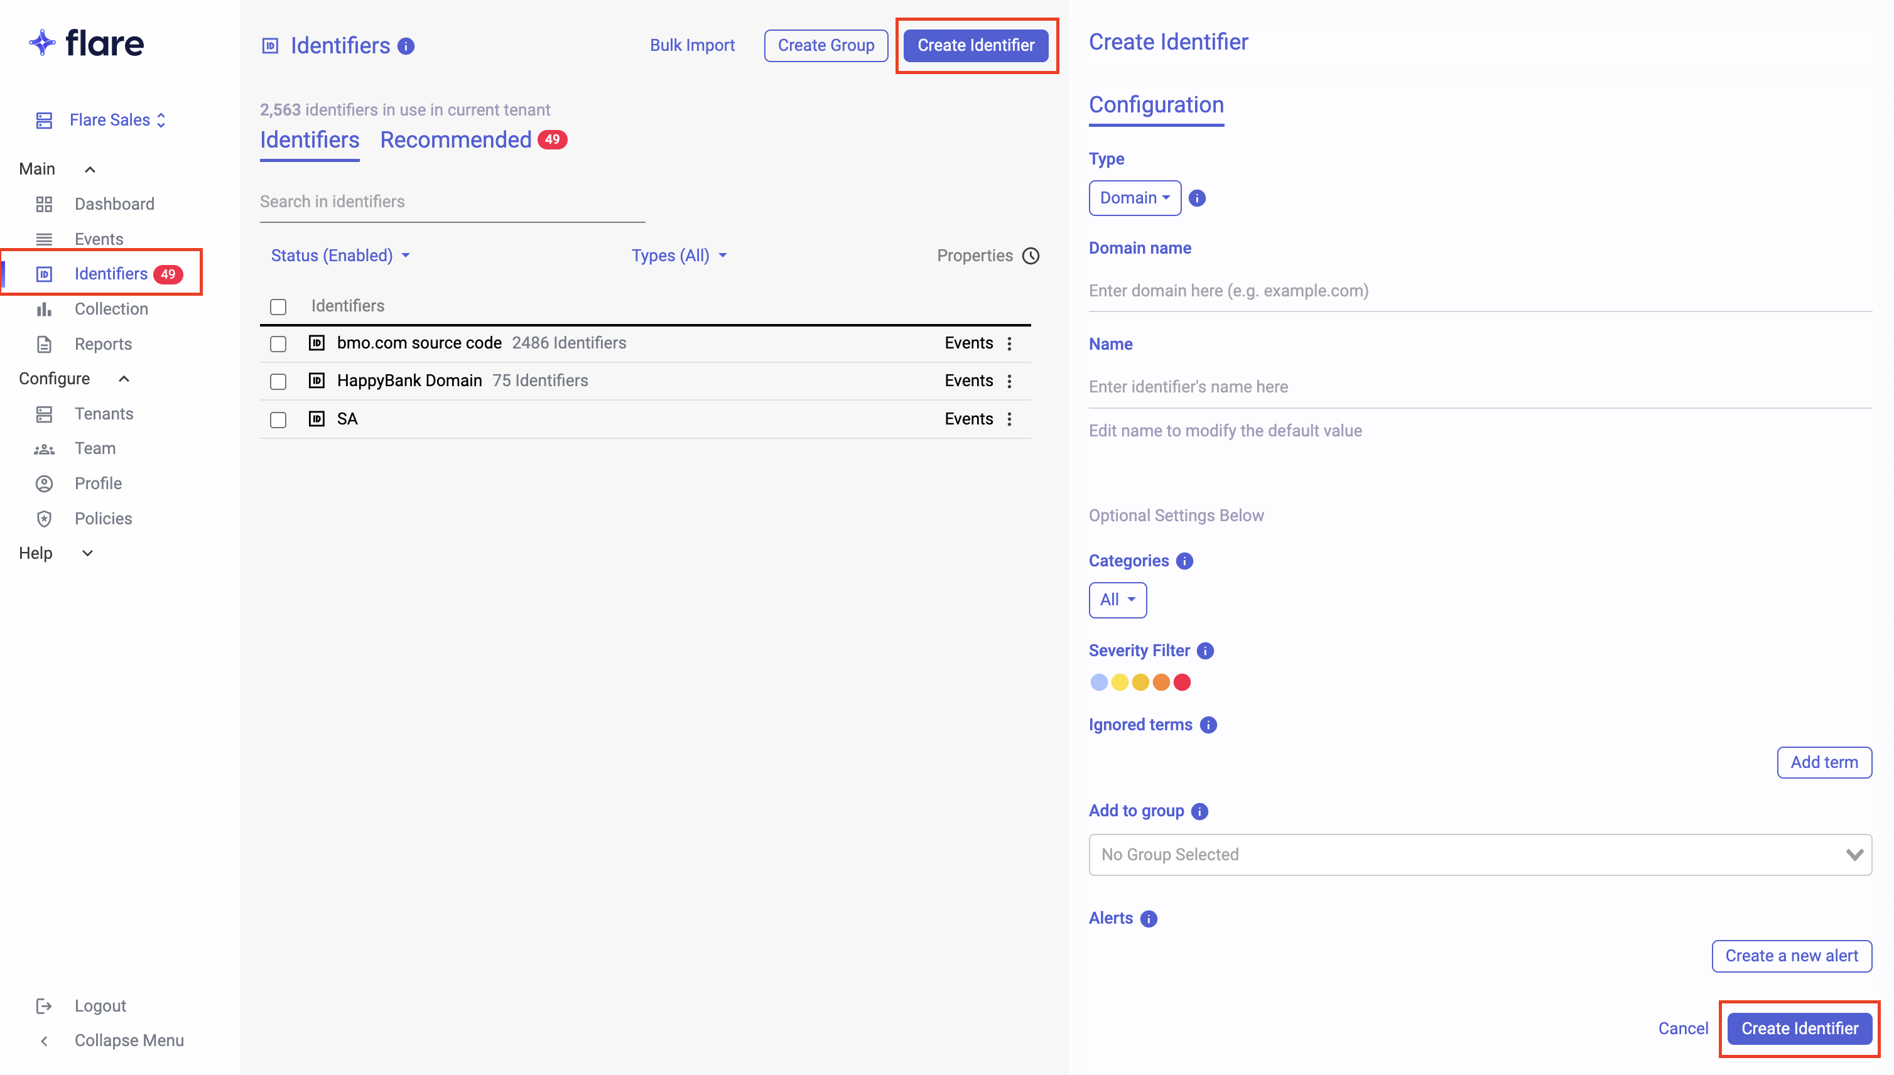Viewport: 1894px width, 1075px height.
Task: Toggle the select-all Identifiers header checkbox
Action: 278,306
